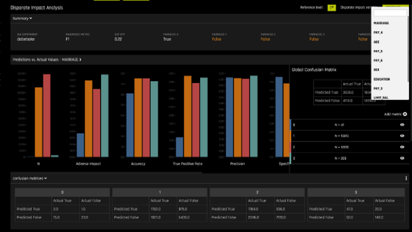Toggle the eye icon for group 2
Screen dimensions: 412x232
[402, 147]
